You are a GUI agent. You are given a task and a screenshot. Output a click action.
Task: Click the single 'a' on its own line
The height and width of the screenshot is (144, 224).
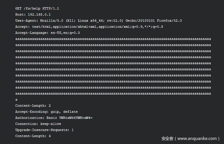point(16,100)
